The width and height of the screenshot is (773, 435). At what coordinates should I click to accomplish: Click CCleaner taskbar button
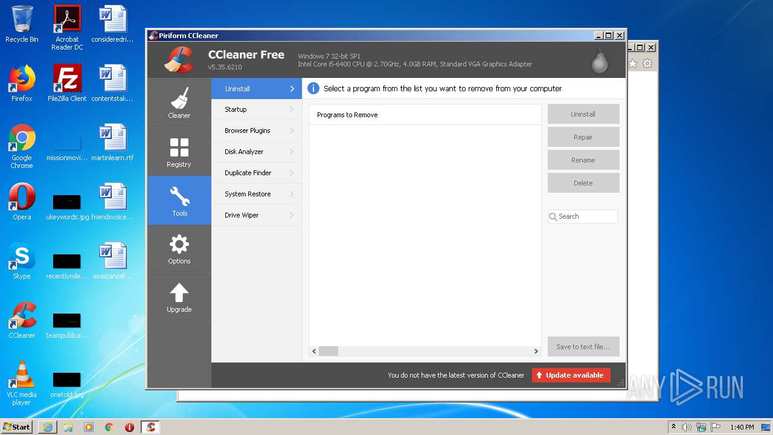pyautogui.click(x=150, y=427)
